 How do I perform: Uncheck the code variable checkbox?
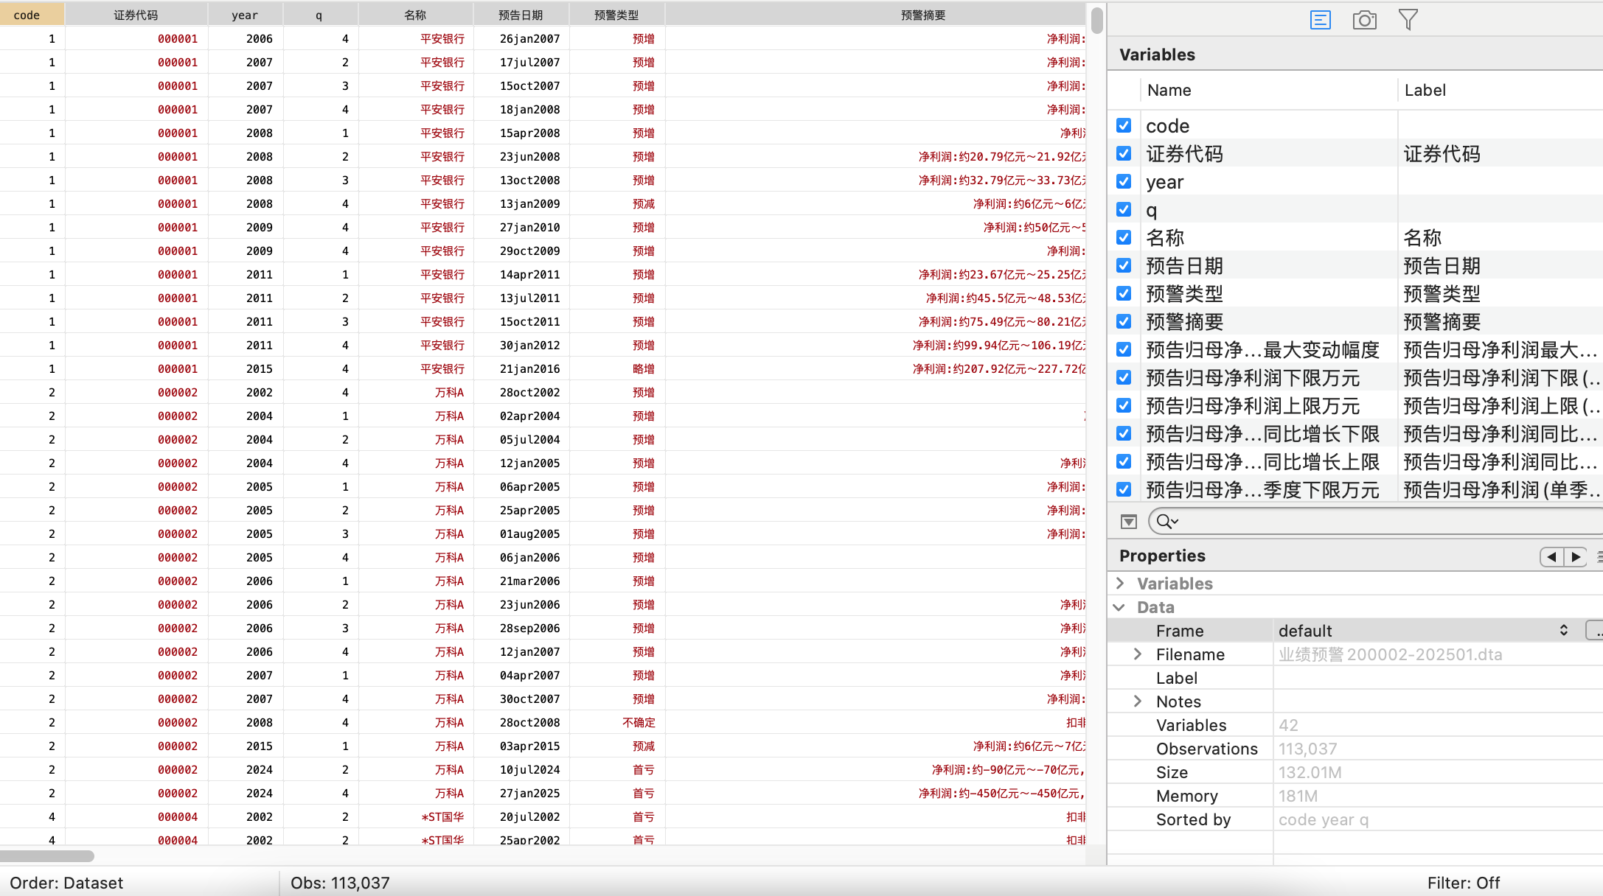pyautogui.click(x=1124, y=125)
